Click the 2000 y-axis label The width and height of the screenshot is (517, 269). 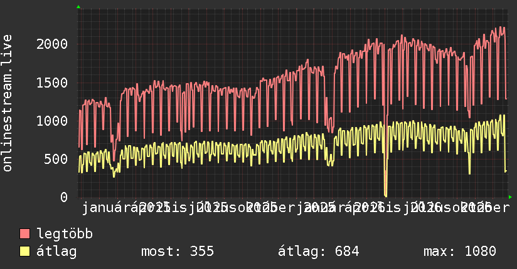52,44
